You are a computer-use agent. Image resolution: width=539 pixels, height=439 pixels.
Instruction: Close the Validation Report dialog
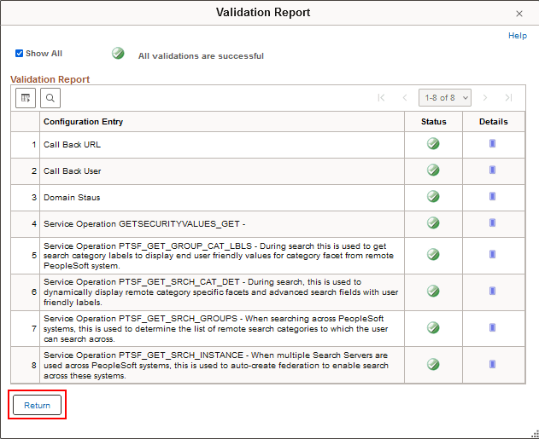[519, 14]
